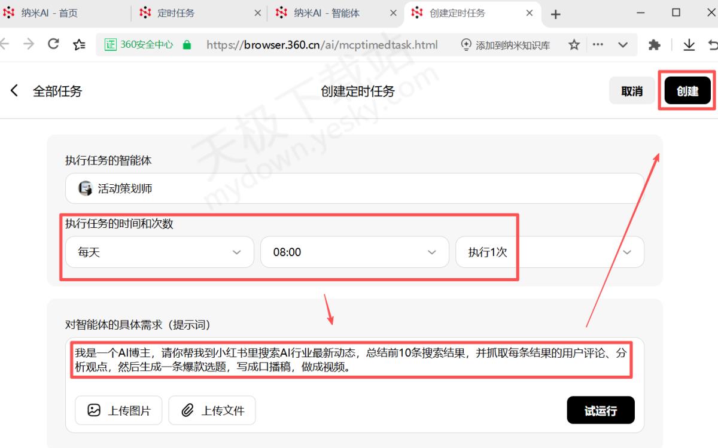Click the bookmark star in address bar
This screenshot has height=448, width=718.
[574, 45]
